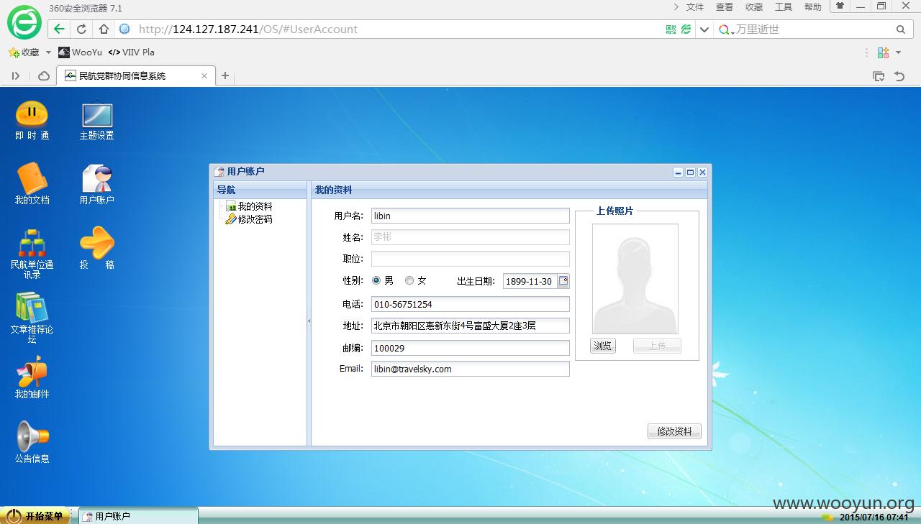Open the 我的文档 desktop icon
921x524 pixels.
point(32,185)
